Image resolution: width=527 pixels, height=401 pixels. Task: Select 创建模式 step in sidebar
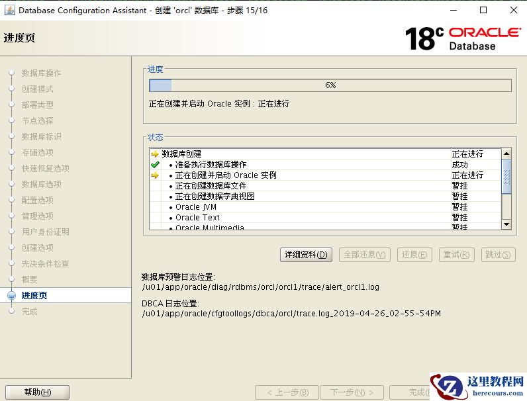(x=38, y=89)
